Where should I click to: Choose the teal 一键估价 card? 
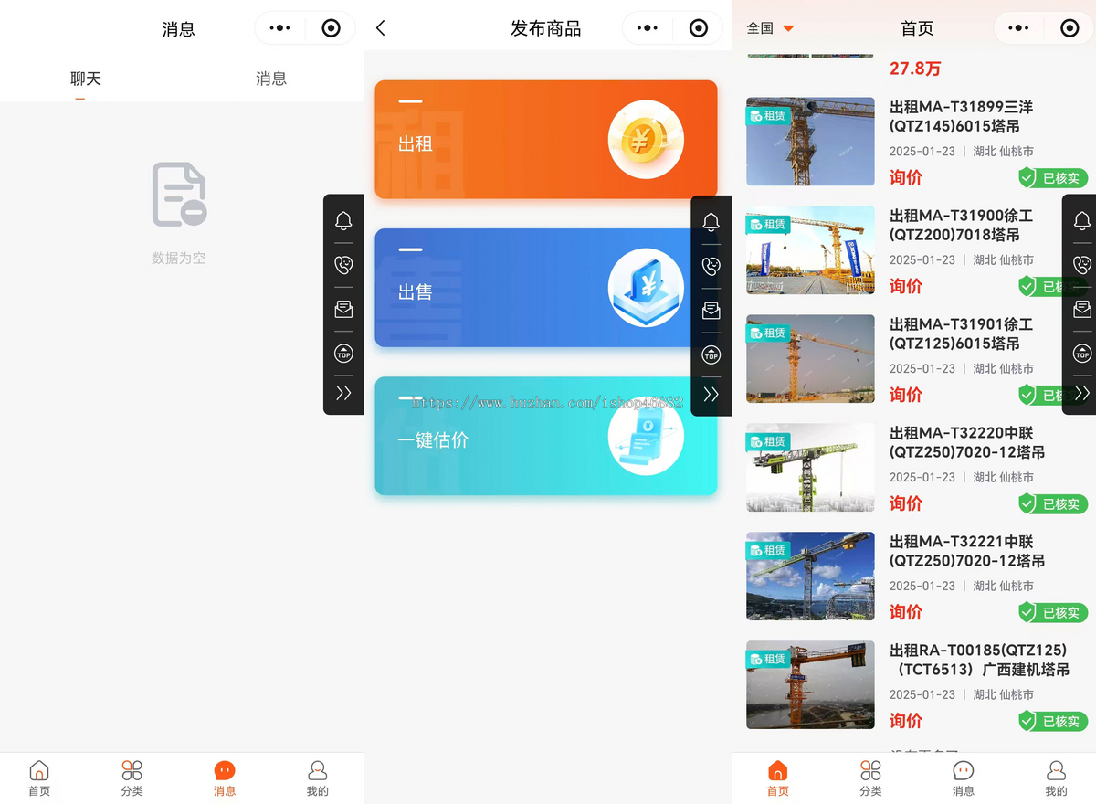tap(545, 436)
